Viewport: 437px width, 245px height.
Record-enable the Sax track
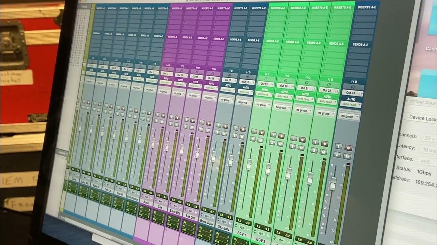[x=177, y=118]
